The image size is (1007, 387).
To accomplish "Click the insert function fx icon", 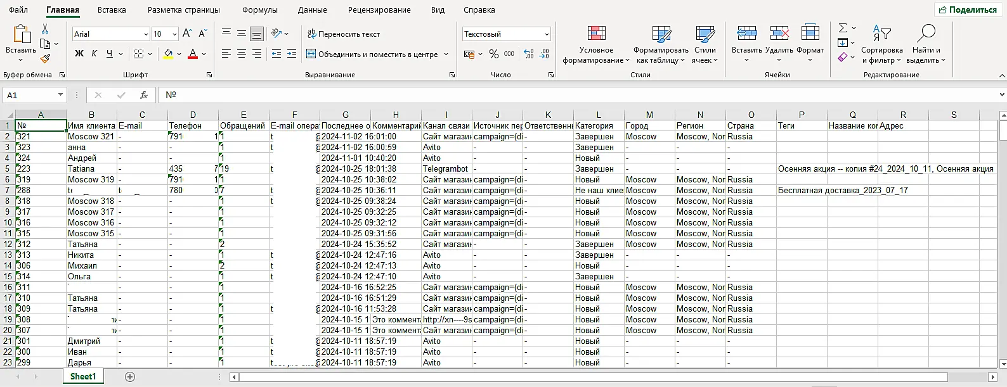I will pyautogui.click(x=144, y=95).
